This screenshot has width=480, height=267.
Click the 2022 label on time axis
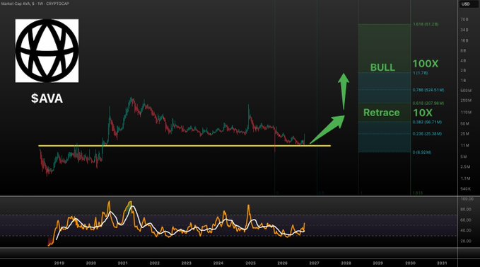pyautogui.click(x=155, y=263)
